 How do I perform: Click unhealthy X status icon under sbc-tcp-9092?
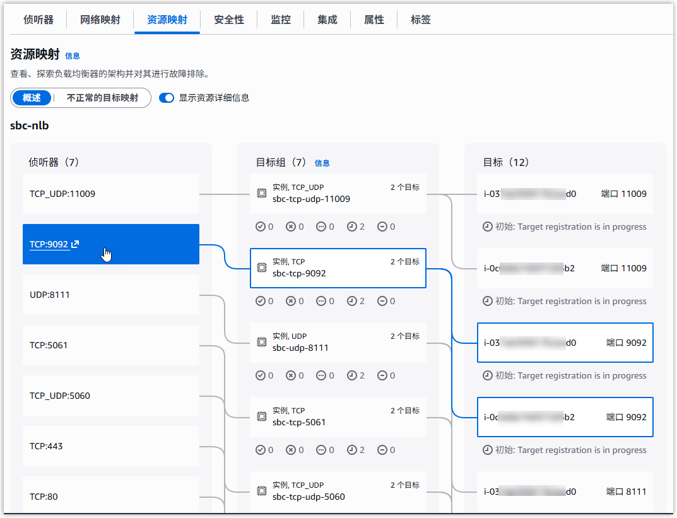(x=291, y=301)
